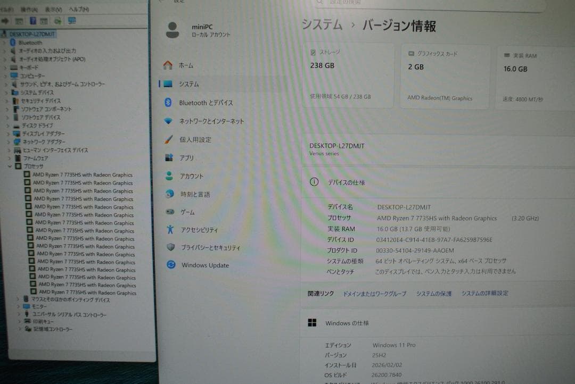Click the ネットワークとインターネット Wi-Fi icon
Screen dimensions: 575x384
tap(168, 121)
